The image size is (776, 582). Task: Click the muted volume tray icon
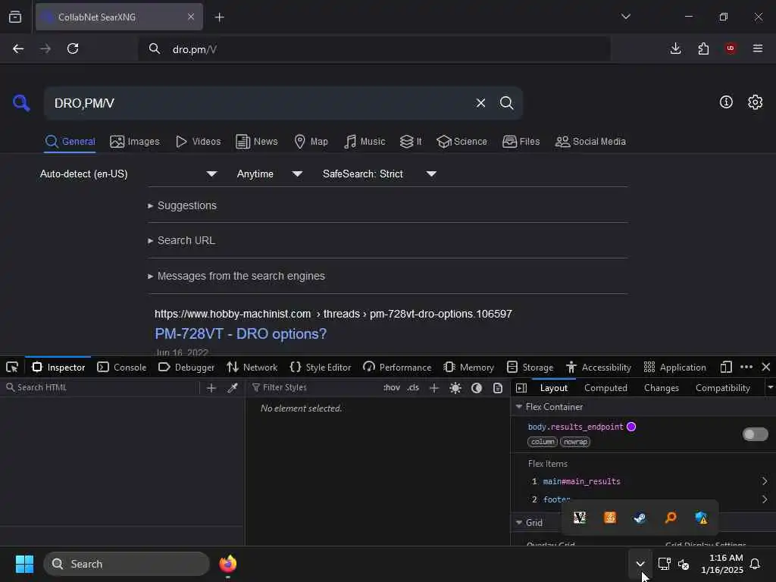(x=684, y=564)
